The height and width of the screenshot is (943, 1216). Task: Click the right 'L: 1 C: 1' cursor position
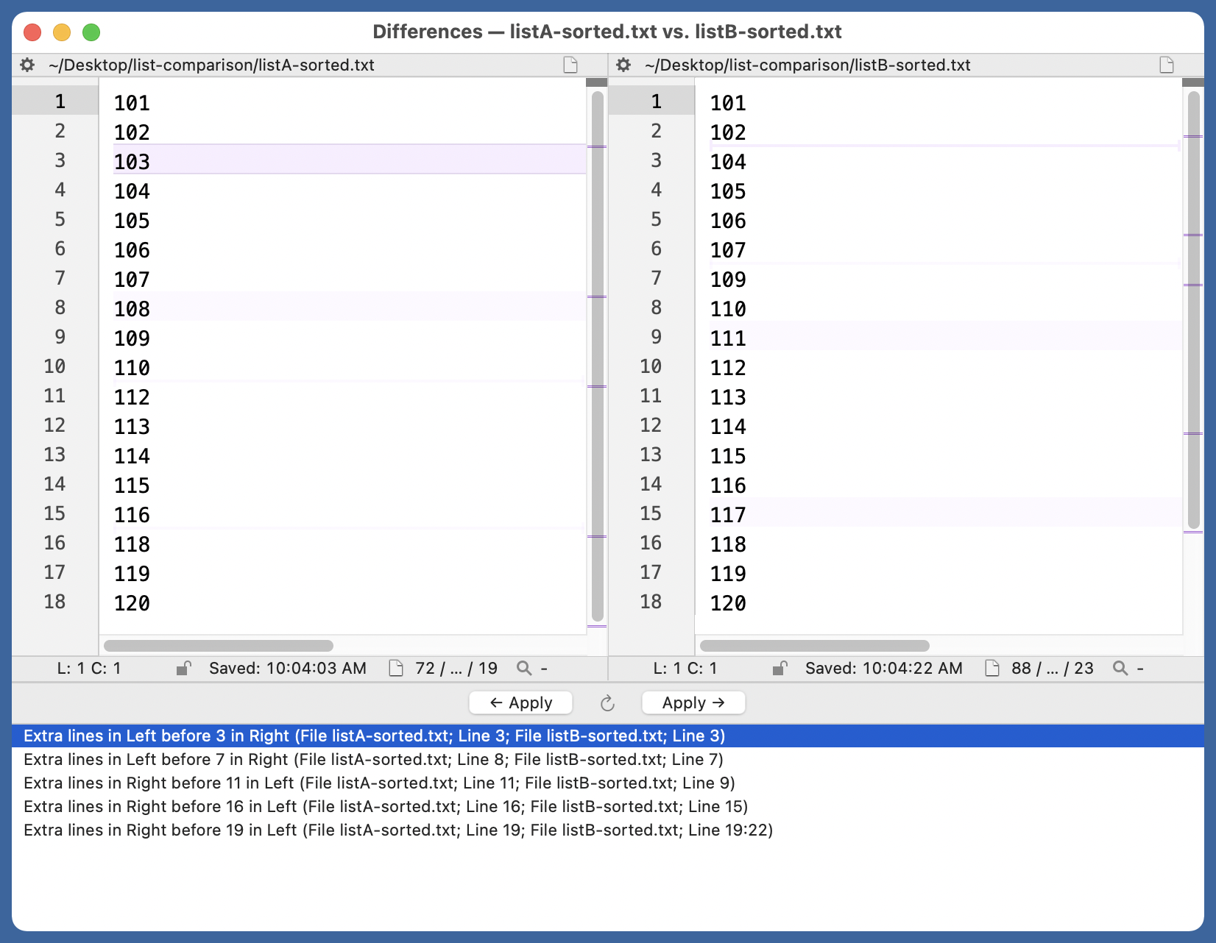[685, 668]
